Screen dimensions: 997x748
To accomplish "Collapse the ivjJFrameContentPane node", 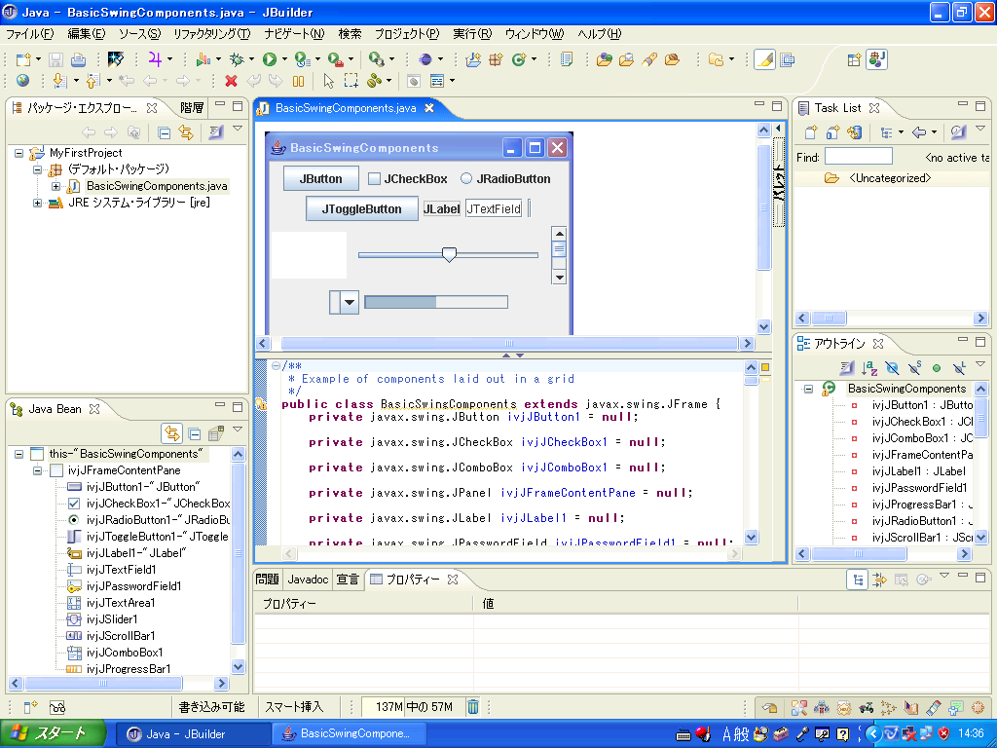I will 38,470.
